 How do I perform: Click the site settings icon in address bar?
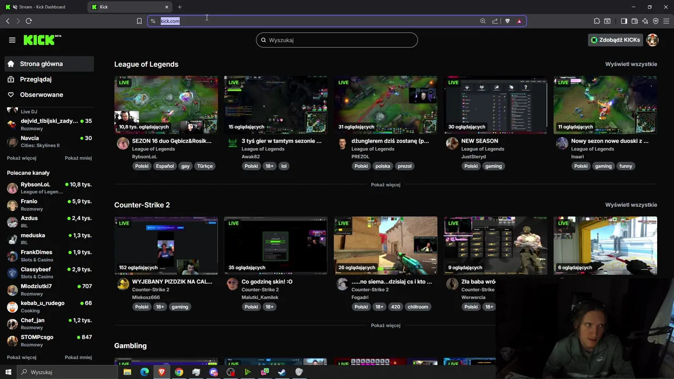point(153,21)
